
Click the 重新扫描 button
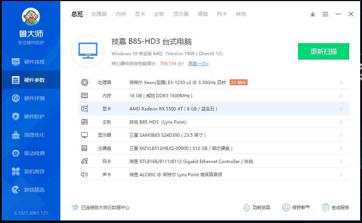(324, 51)
